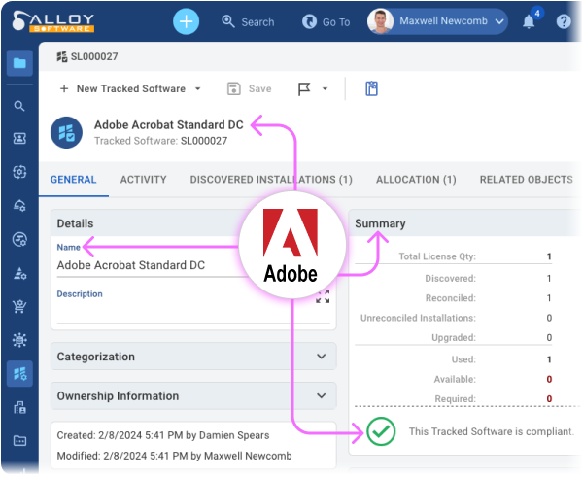Open the headset-gear sidebar icon
Image resolution: width=583 pixels, height=477 pixels.
point(19,205)
